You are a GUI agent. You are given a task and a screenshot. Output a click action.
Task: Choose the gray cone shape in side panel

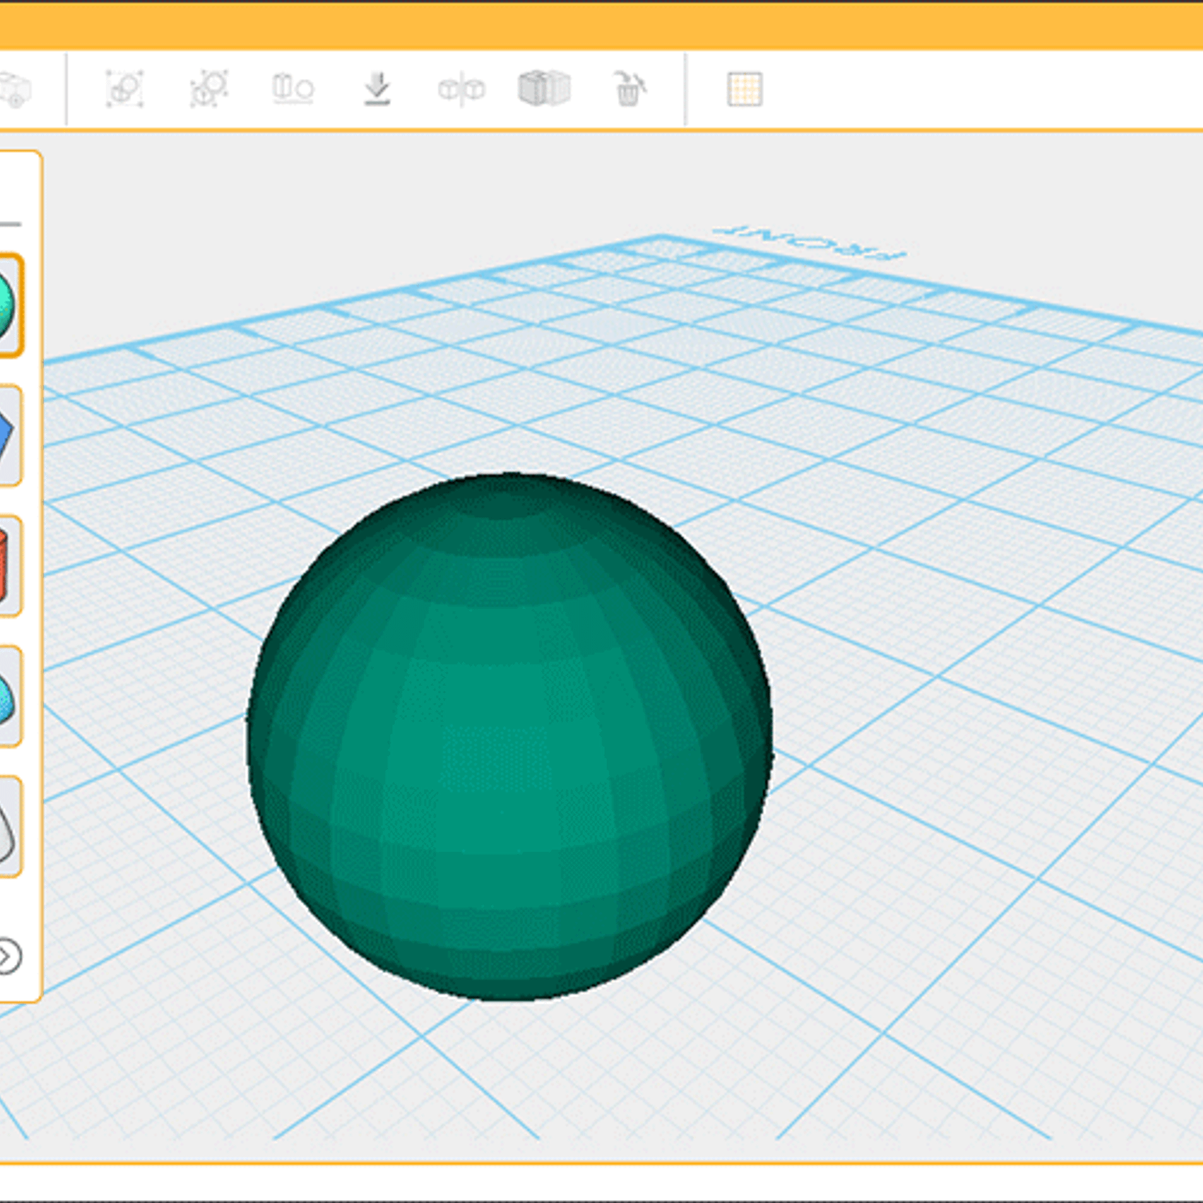coord(8,827)
